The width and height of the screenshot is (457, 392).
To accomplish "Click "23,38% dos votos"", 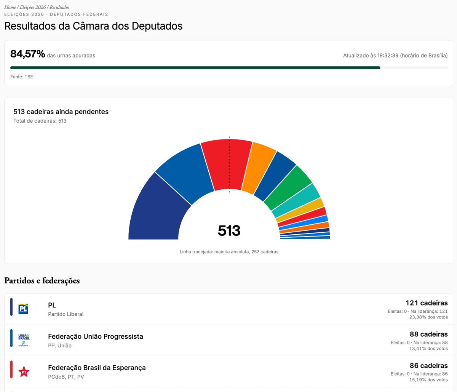I will click(x=428, y=317).
